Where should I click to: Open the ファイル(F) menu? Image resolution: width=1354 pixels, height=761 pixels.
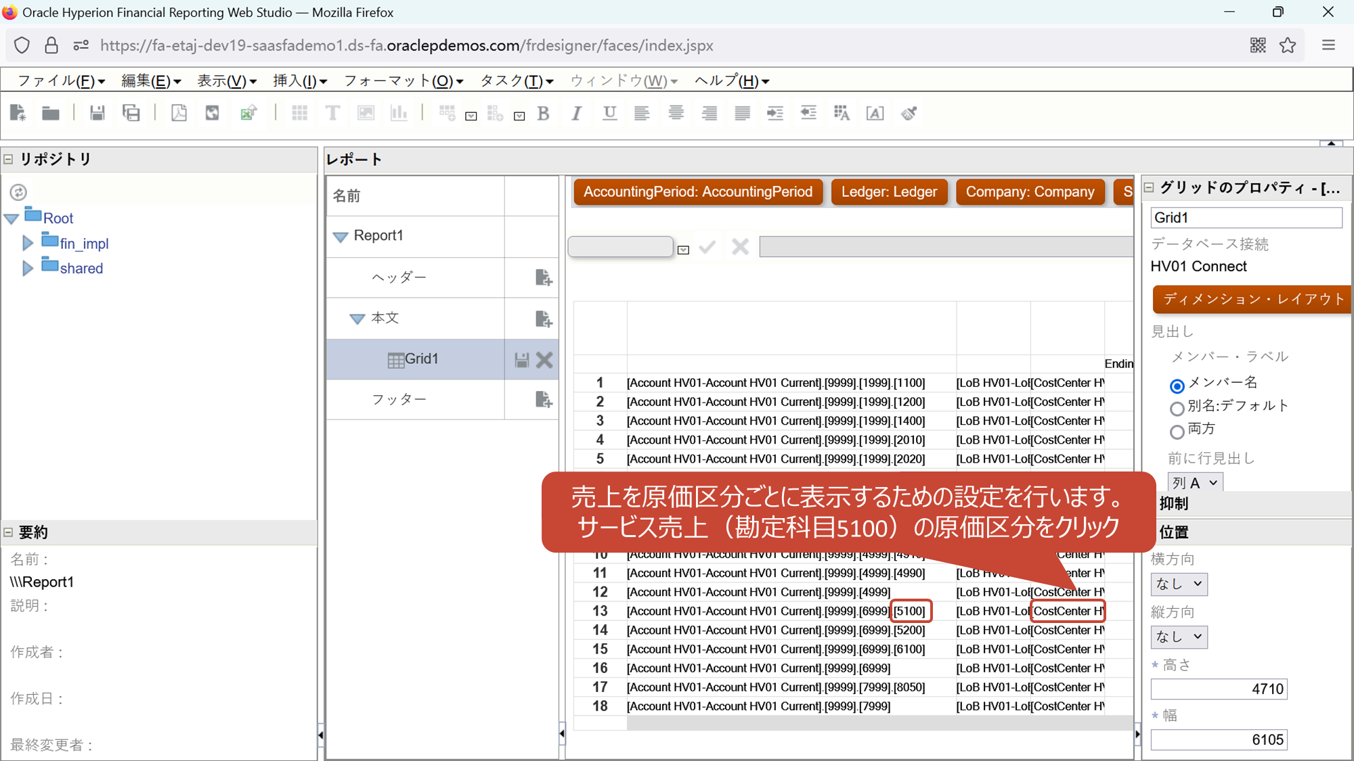pos(61,81)
